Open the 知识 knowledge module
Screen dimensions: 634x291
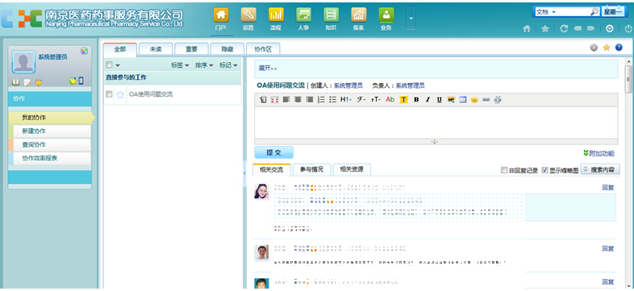[x=331, y=19]
